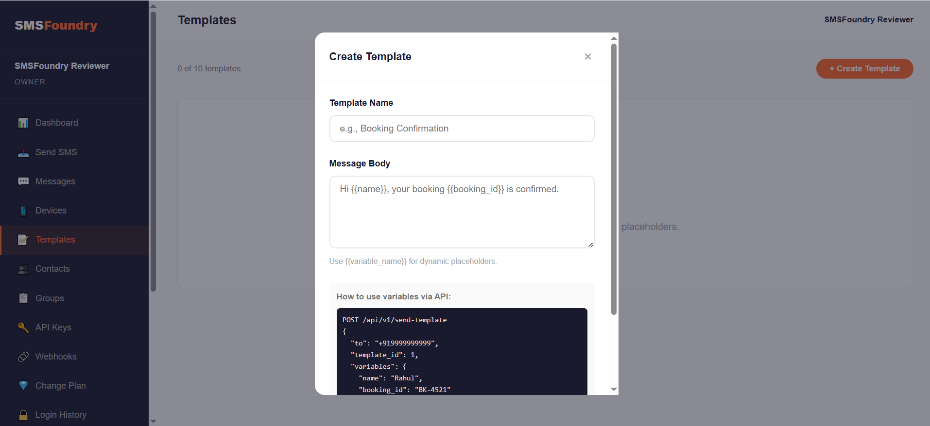The image size is (930, 426).
Task: Click the "booking_id": "BK-4521" code line
Action: pos(405,390)
